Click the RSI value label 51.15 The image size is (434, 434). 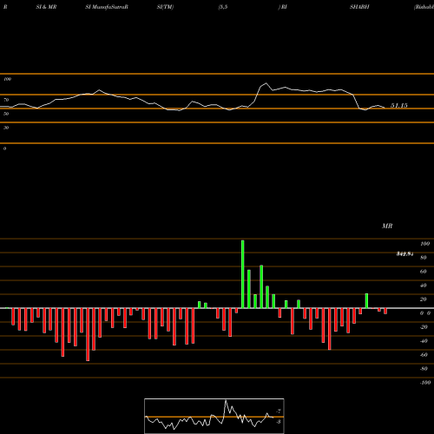(399, 105)
